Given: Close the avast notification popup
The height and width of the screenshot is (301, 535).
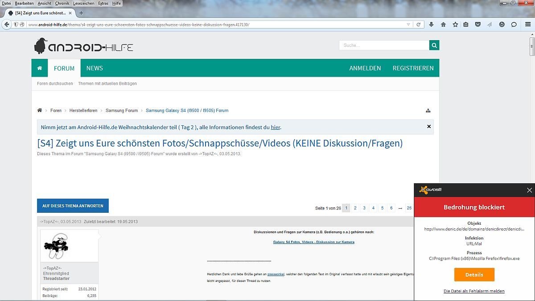Looking at the screenshot, I should (529, 190).
